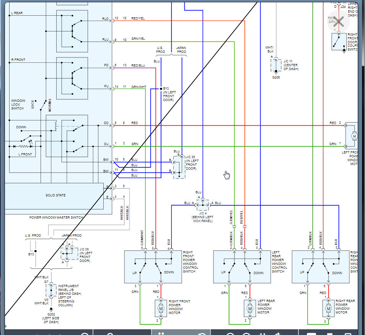Screen dimensions: 365x335
Task: Click the right rear power window motor symbol
Action: click(x=328, y=309)
